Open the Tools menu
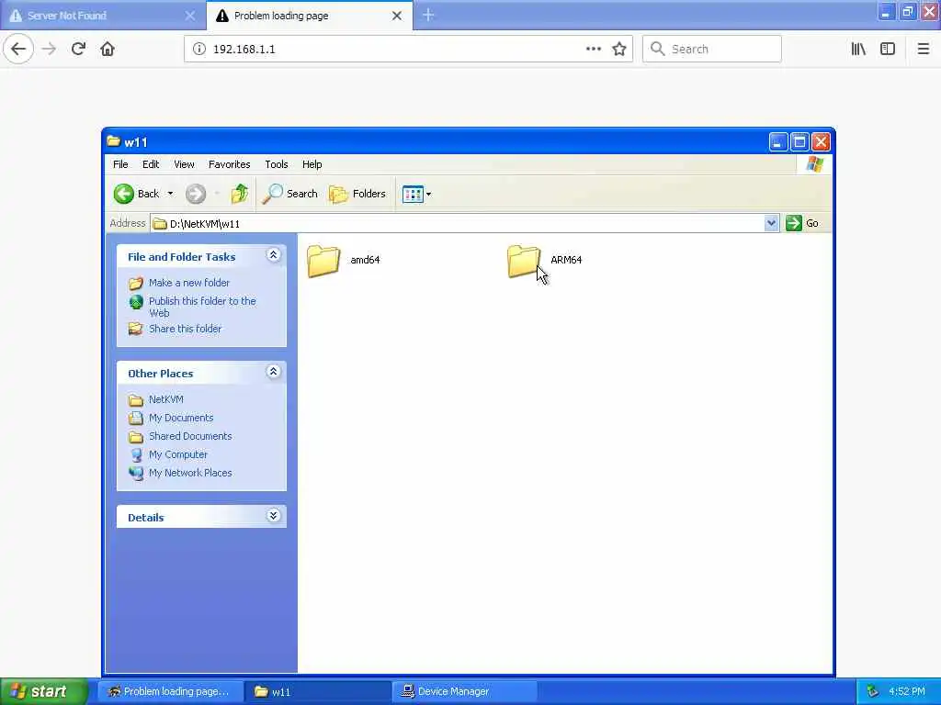The width and height of the screenshot is (941, 705). (276, 164)
